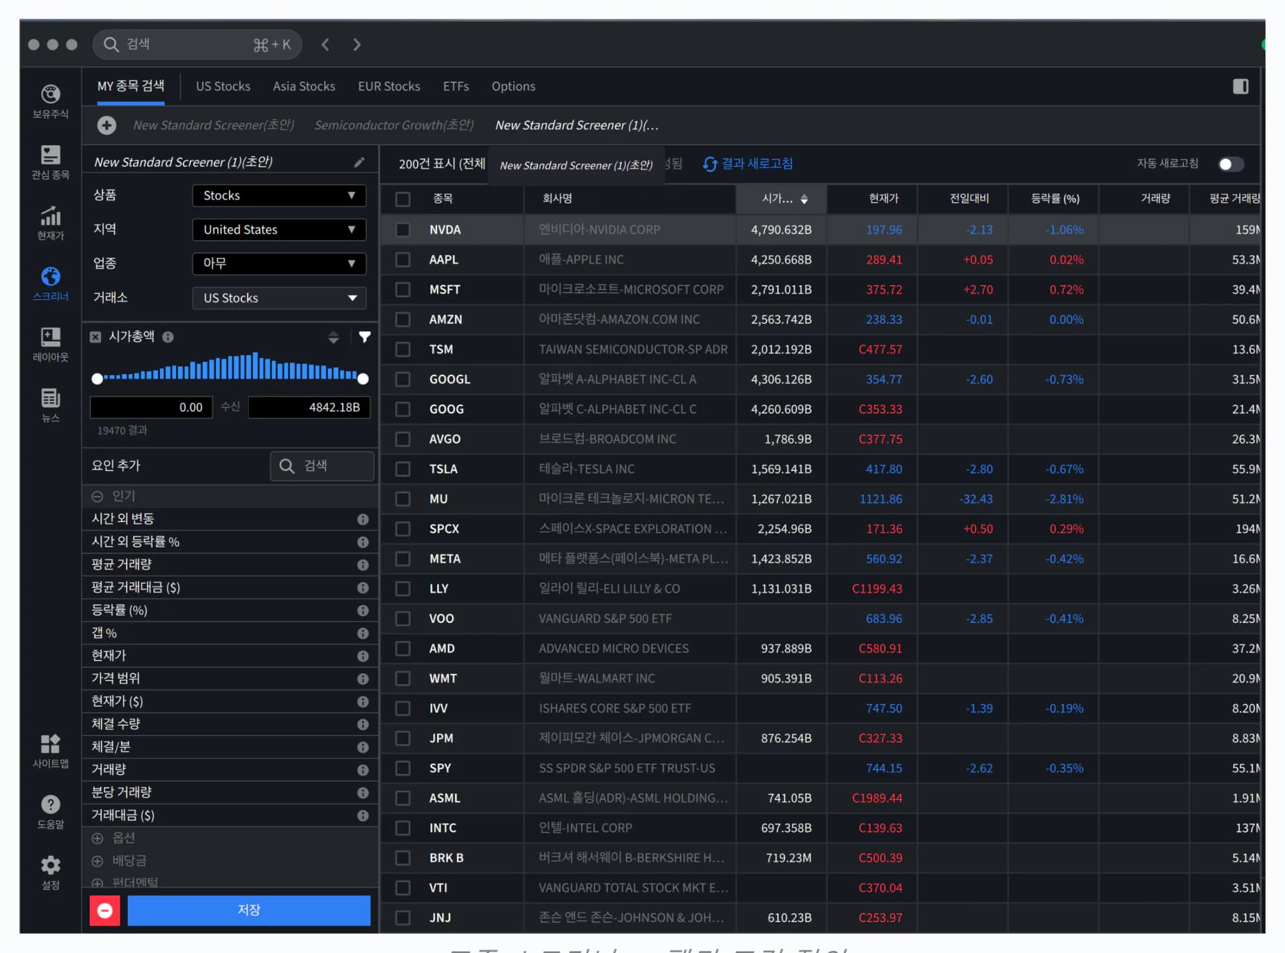Check the NVDA row checkbox
1285x953 pixels.
click(x=403, y=230)
